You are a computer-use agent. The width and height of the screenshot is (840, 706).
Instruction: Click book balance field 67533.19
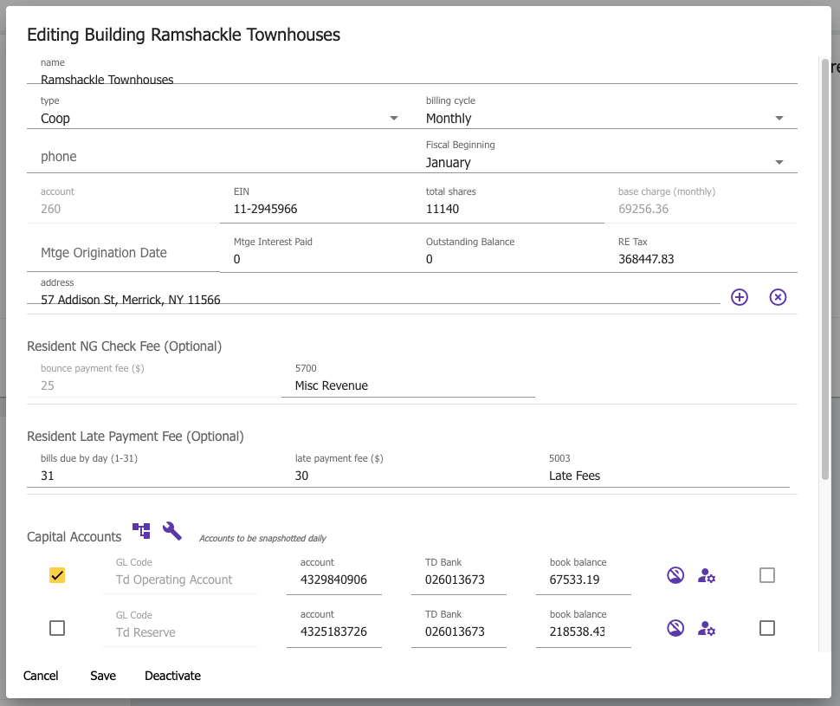584,574
